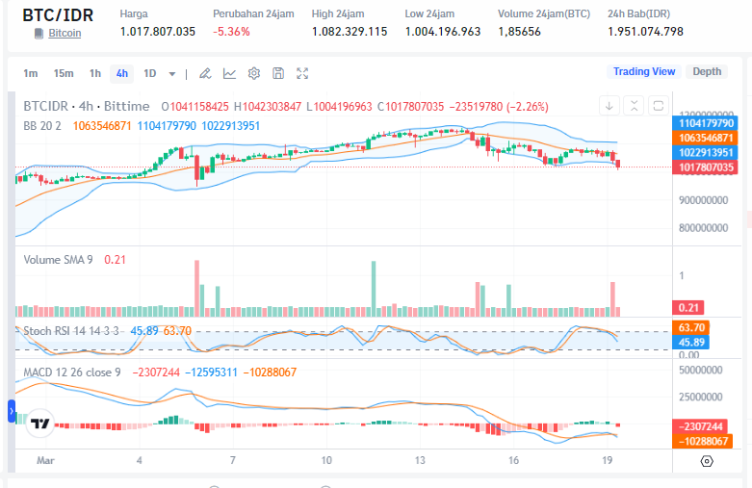Click the chart axis settings icon at bottom right
The image size is (752, 488).
[707, 461]
